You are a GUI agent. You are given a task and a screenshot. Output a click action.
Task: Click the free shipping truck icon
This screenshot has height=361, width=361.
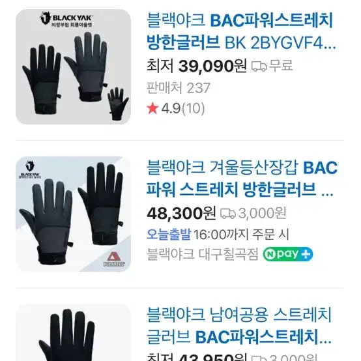pos(259,66)
